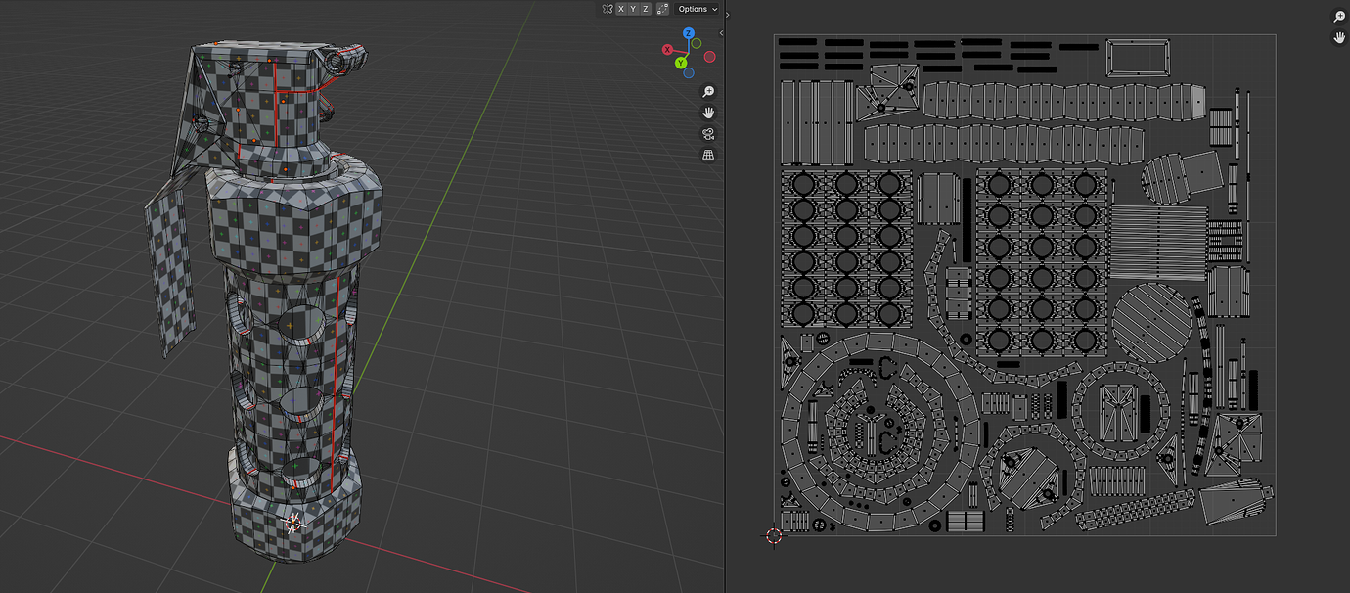Screen dimensions: 1350x593
Task: Click the red X axis gizmo handle
Action: pyautogui.click(x=667, y=50)
